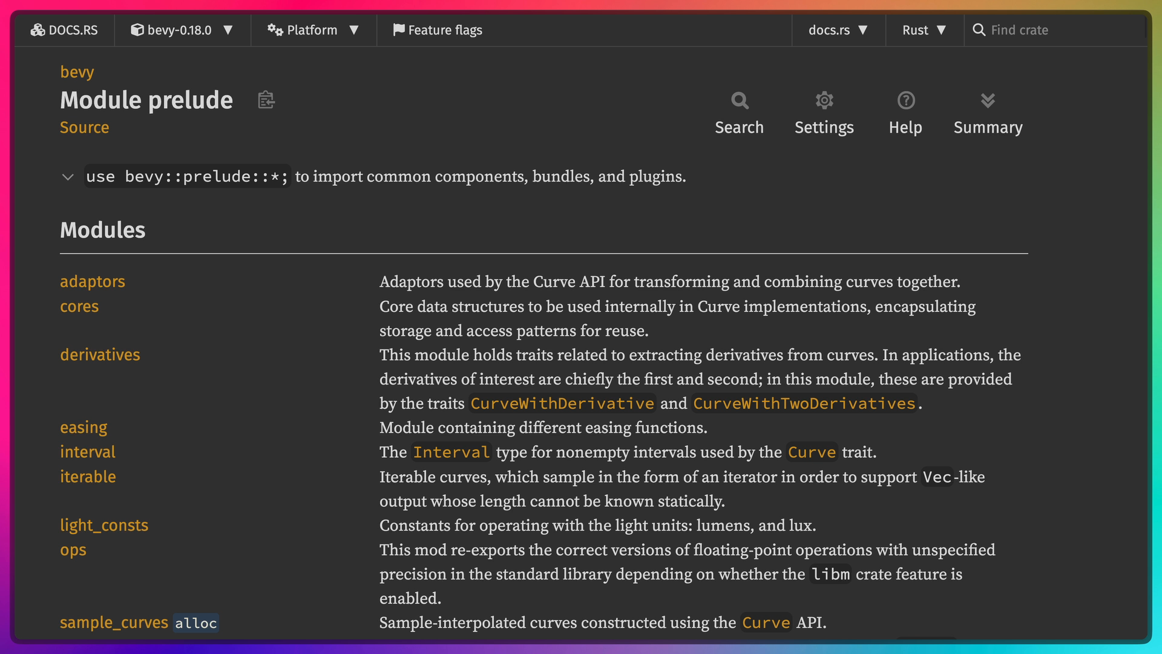Click Feature flags flag icon

coord(398,30)
